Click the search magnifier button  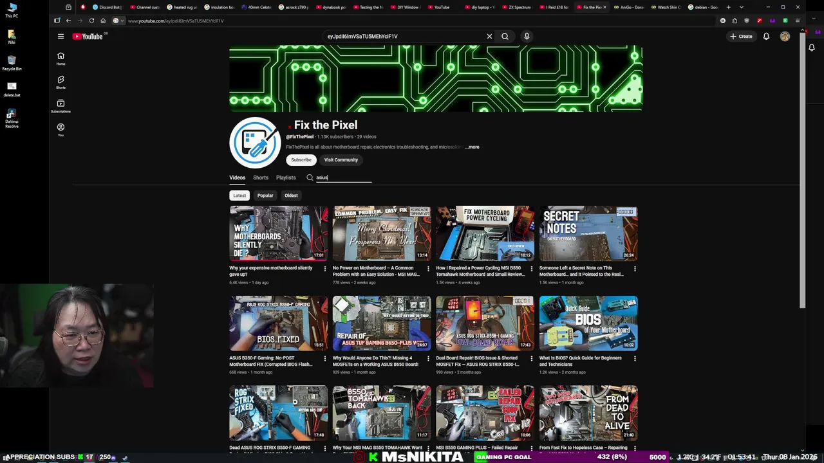point(505,37)
